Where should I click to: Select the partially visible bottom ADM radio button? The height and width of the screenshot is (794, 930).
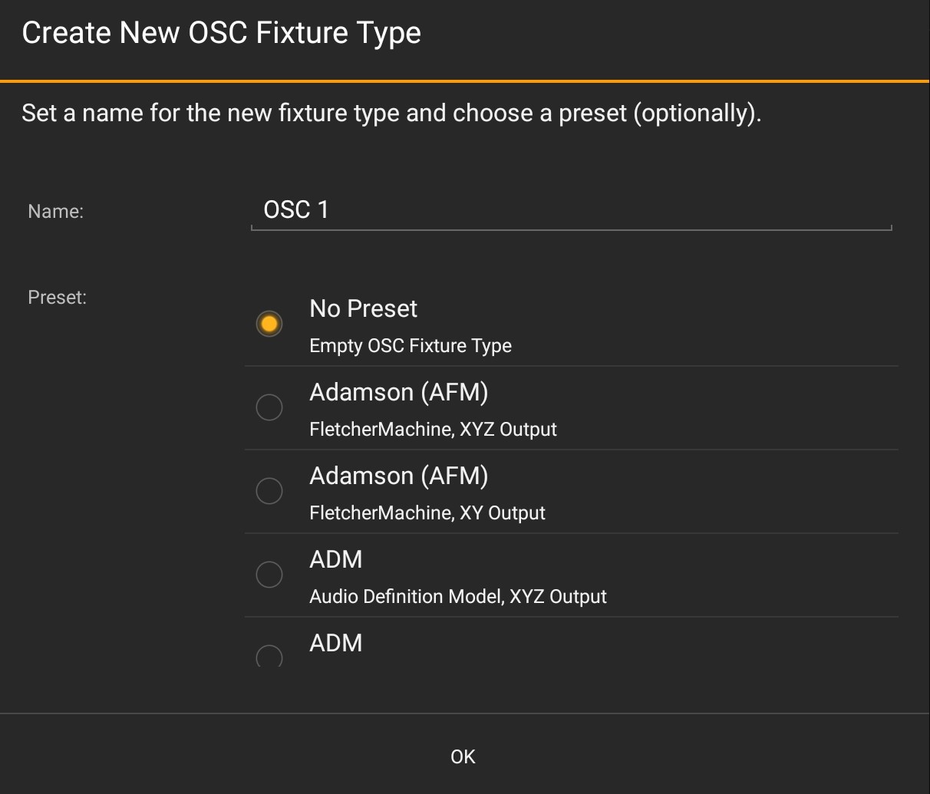(x=269, y=657)
